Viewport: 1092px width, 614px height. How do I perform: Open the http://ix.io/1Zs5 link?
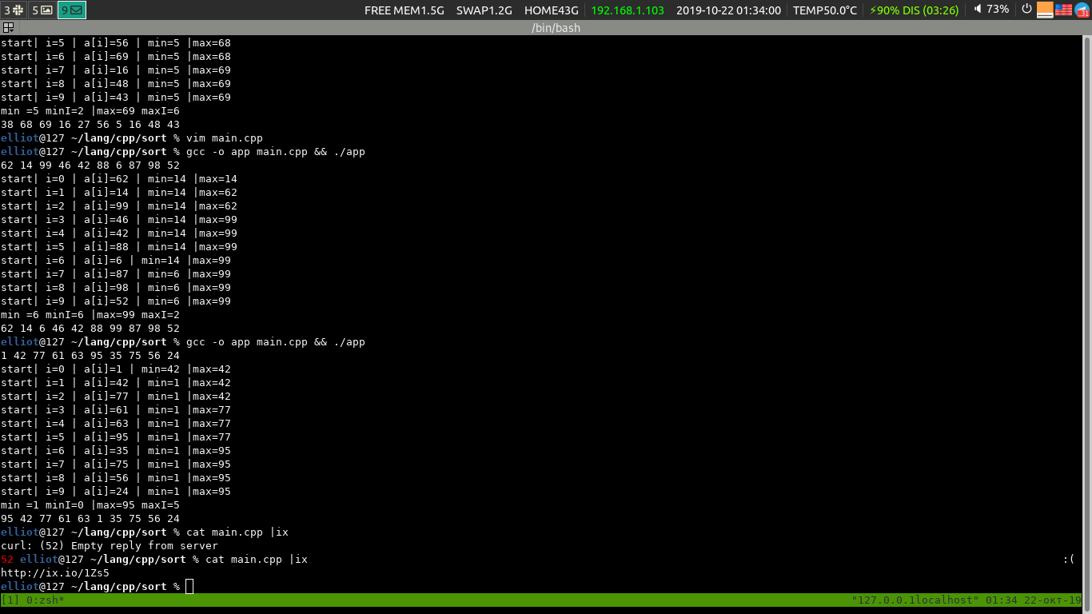point(55,573)
